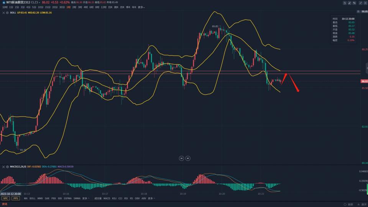368x207 pixels.
Task: Switch to the 周K timeframe
Action: [116, 7]
